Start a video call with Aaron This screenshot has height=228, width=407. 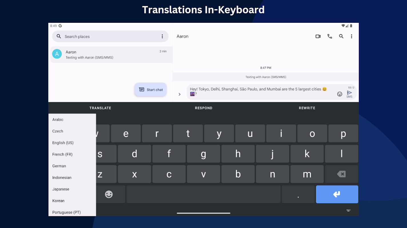click(318, 36)
